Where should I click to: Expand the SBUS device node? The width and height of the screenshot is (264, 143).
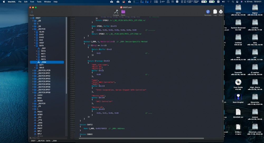[x=35, y=68]
